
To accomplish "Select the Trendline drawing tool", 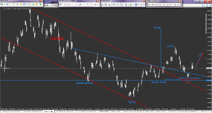I will click(x=76, y=5).
